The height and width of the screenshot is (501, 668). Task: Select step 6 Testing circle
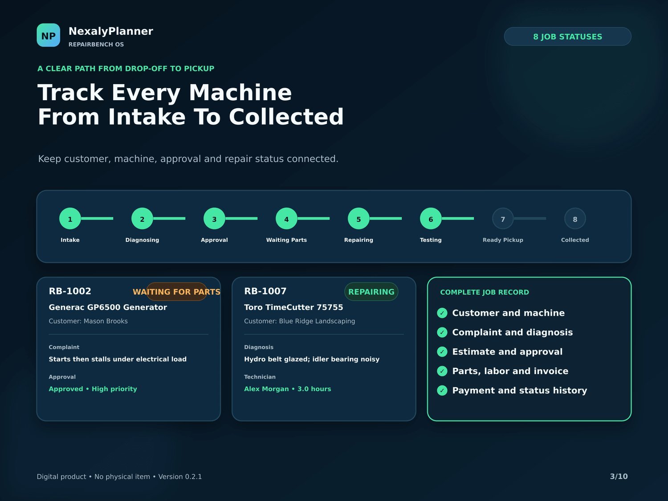pos(431,219)
